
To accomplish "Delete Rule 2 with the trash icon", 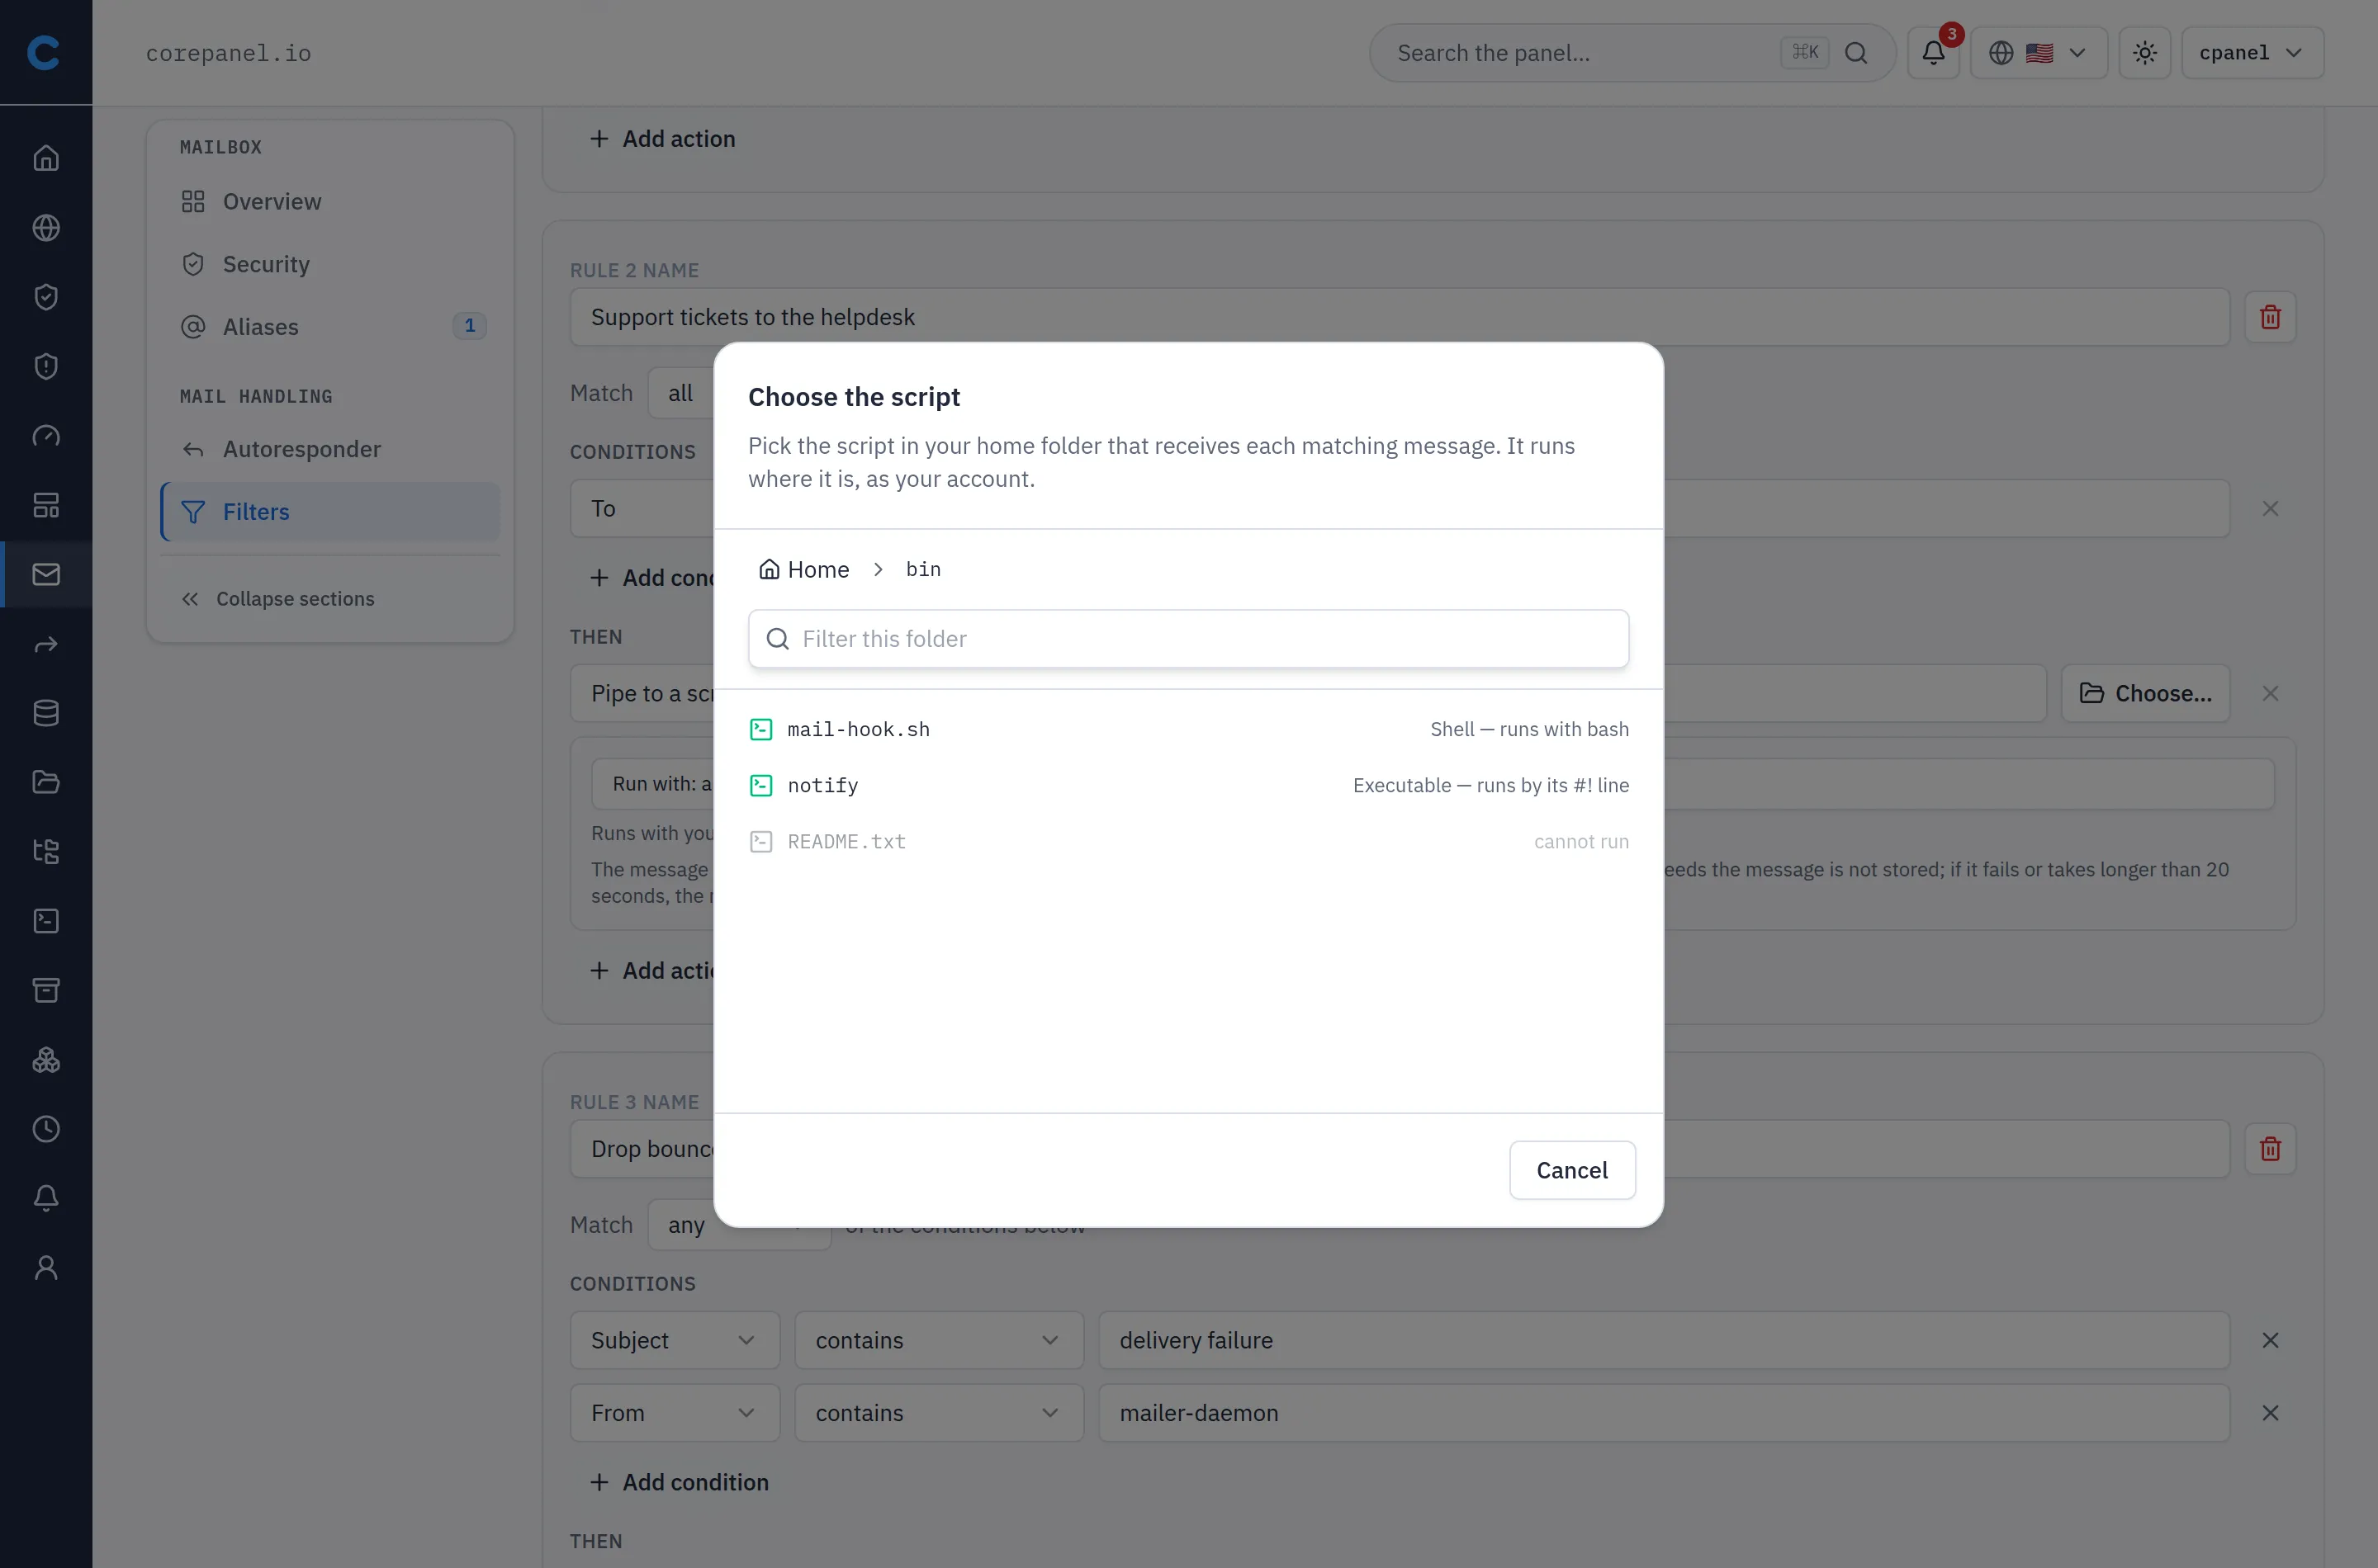I will pyautogui.click(x=2270, y=317).
